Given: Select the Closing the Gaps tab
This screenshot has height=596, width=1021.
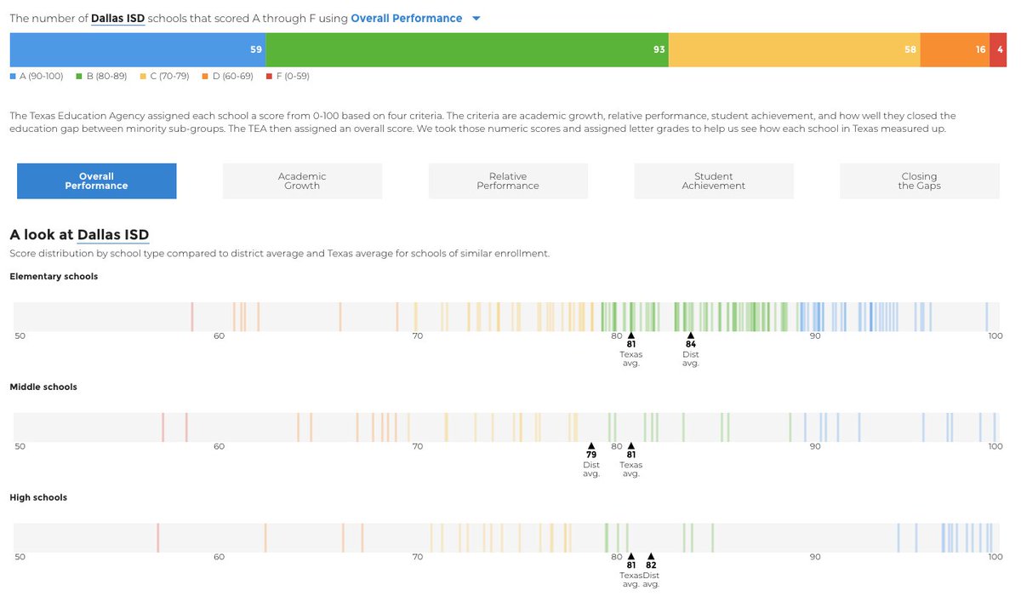Looking at the screenshot, I should tap(920, 181).
